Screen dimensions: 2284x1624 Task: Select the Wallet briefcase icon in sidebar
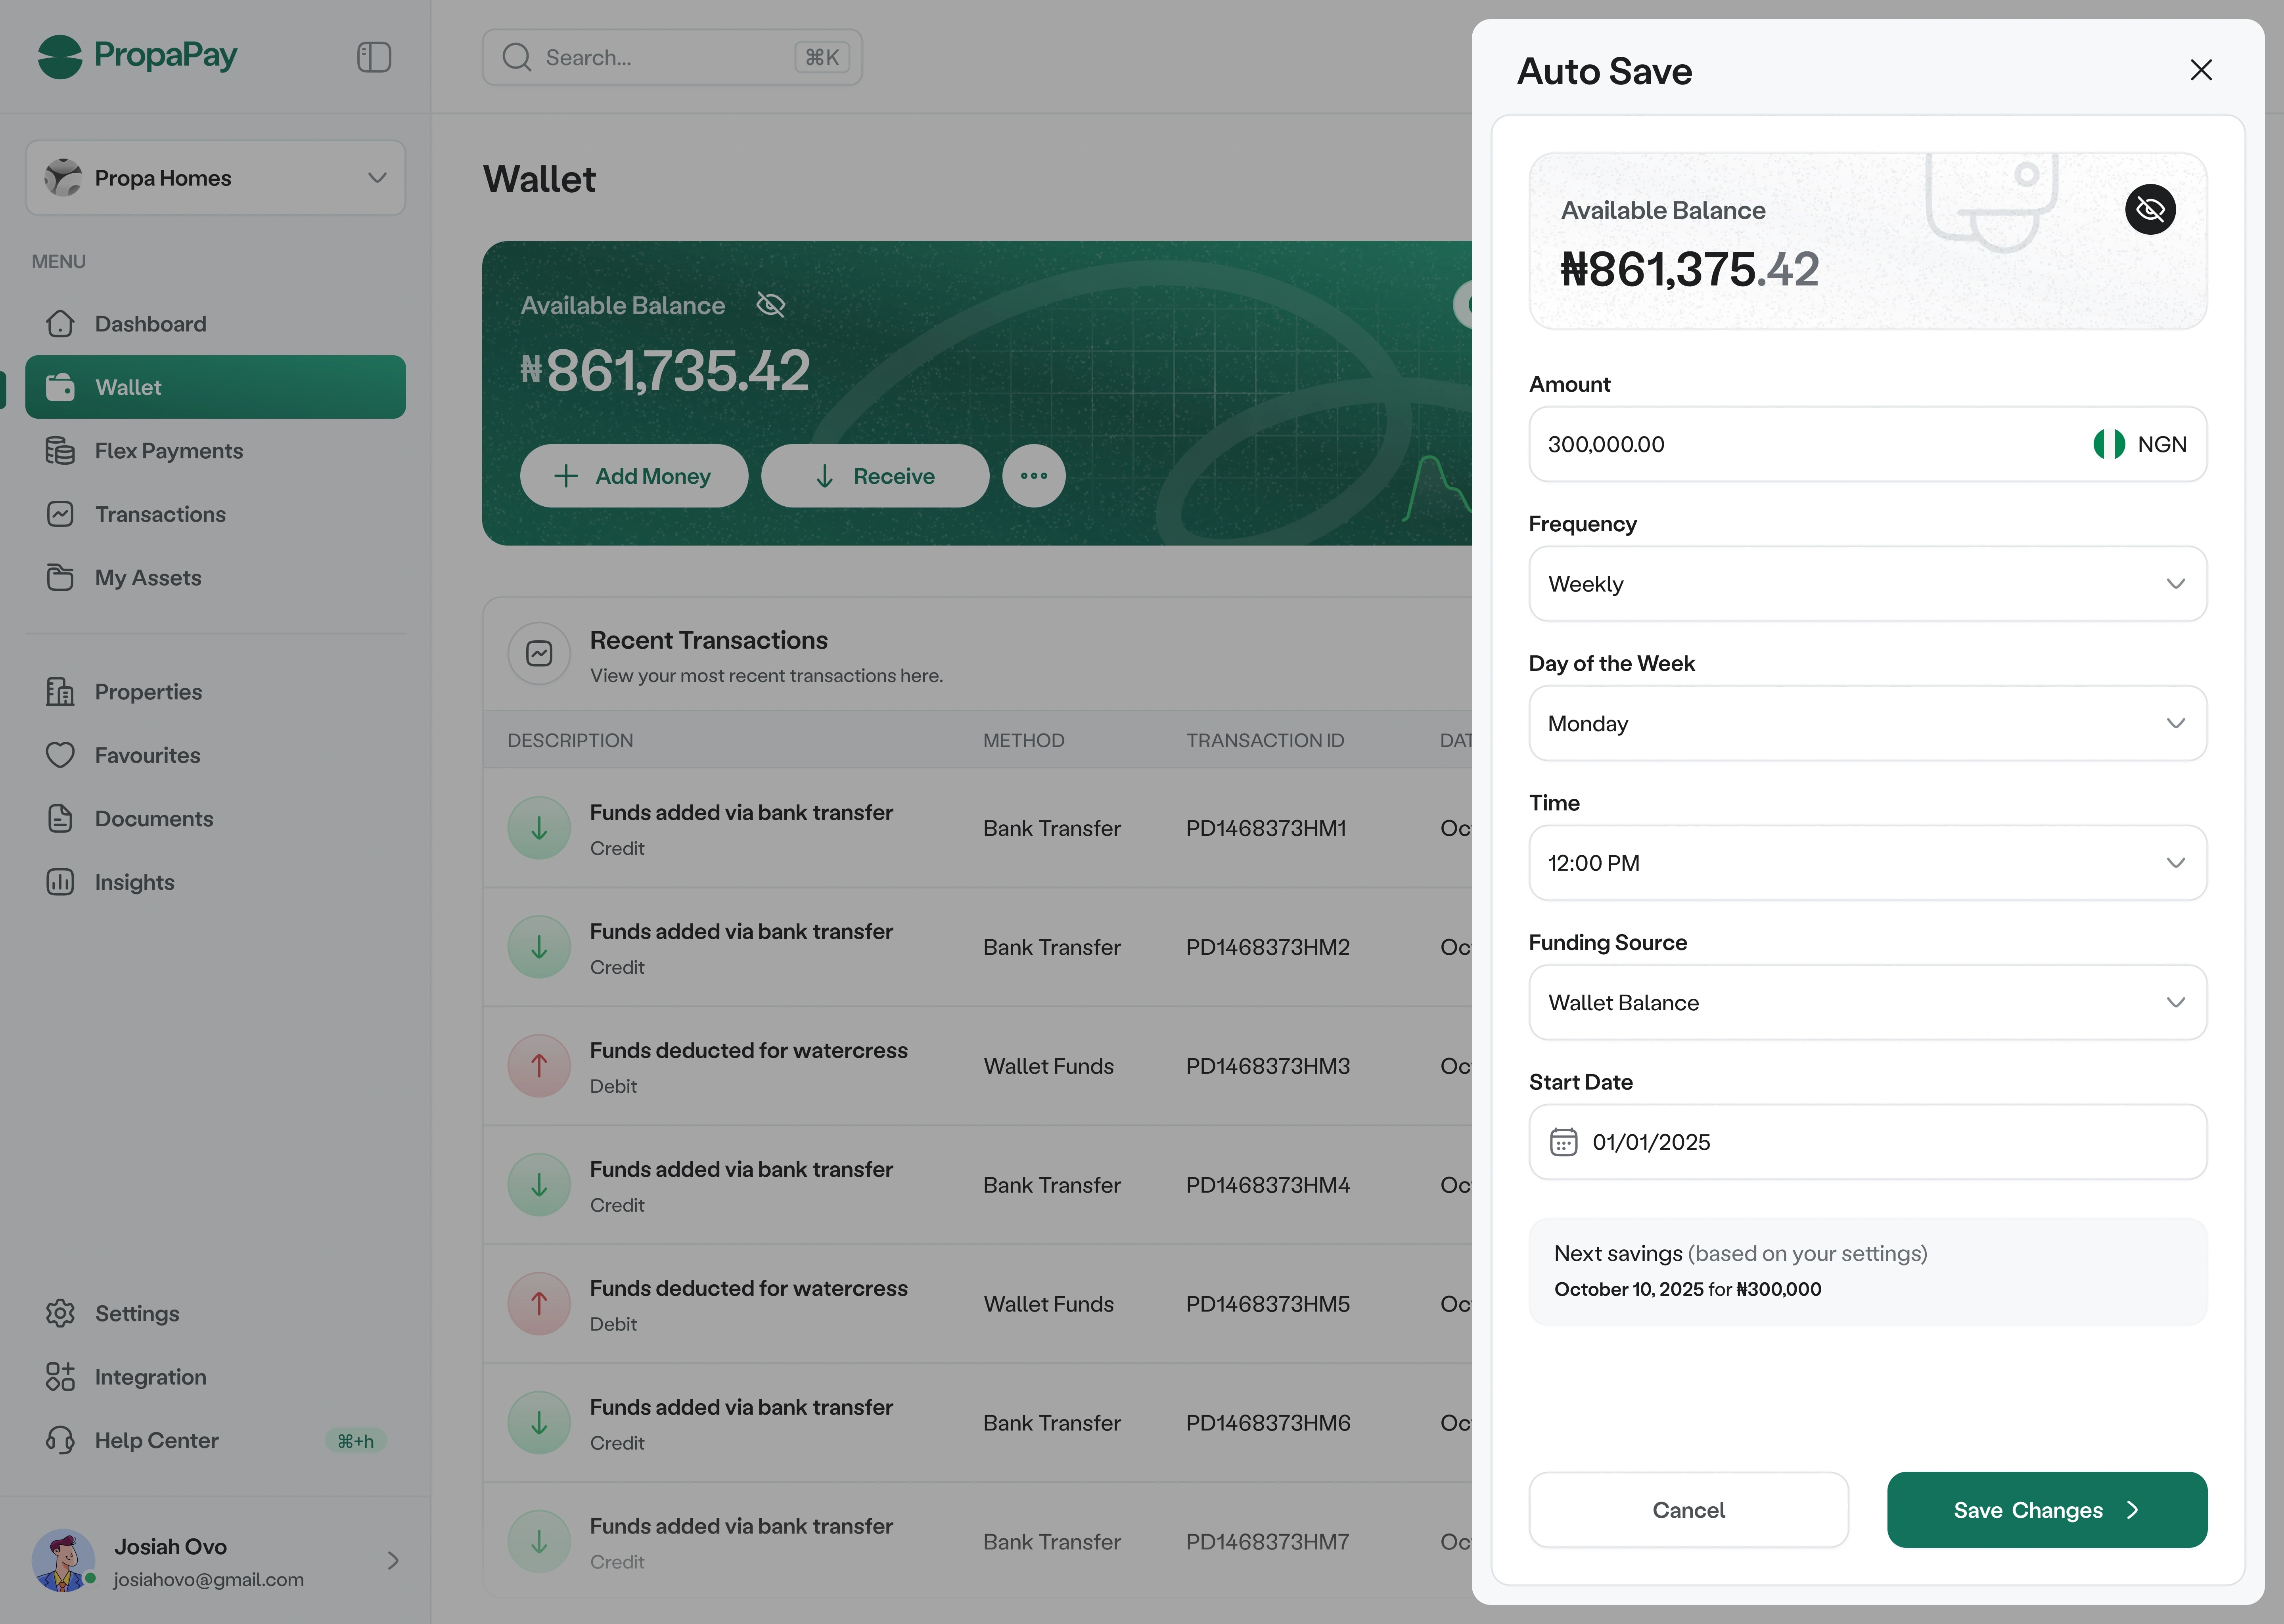click(60, 387)
